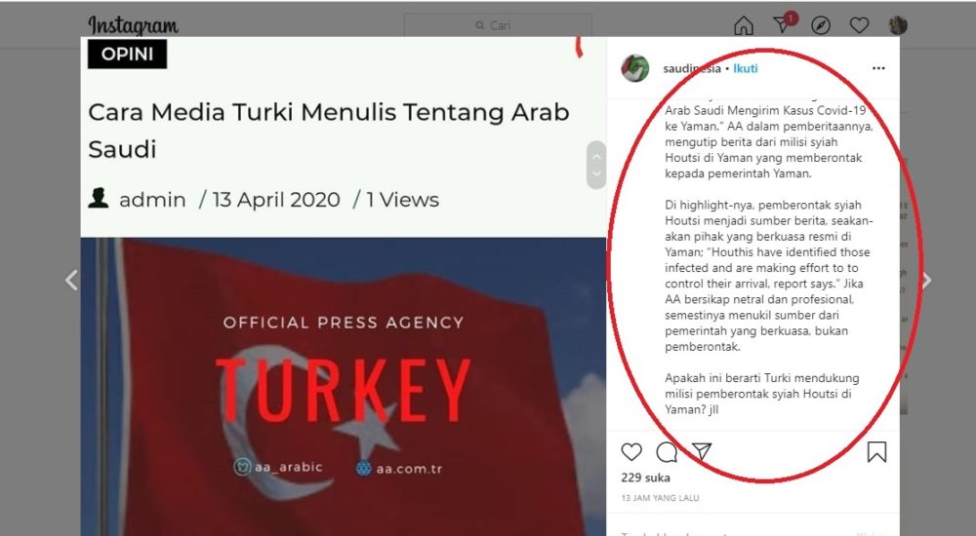Image resolution: width=976 pixels, height=536 pixels.
Task: Like the post with heart icon
Action: click(x=631, y=452)
